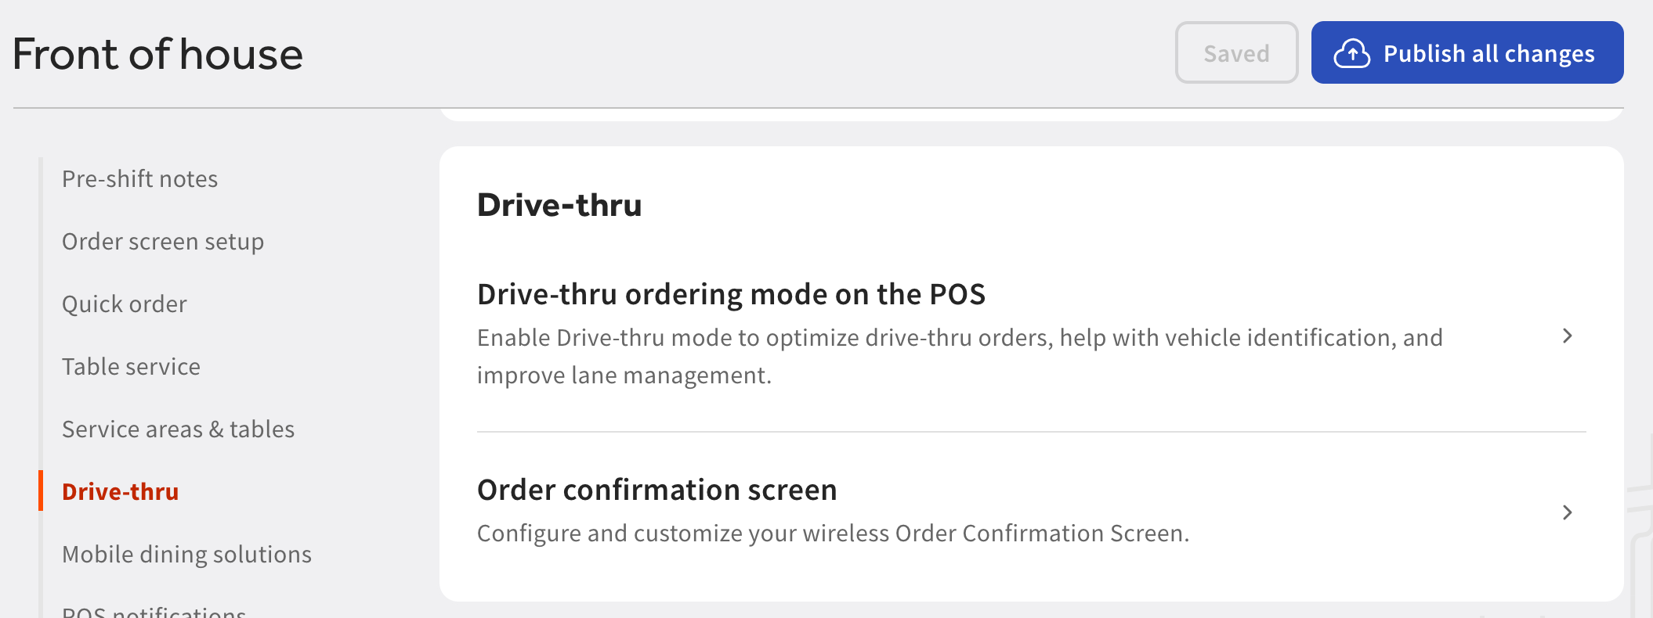Select the active Drive-thru sidebar item

[120, 491]
